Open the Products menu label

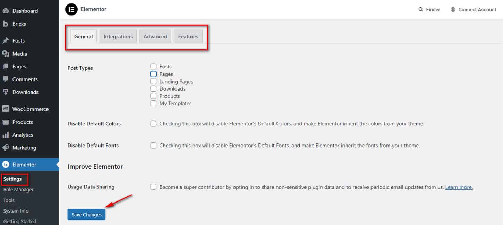point(23,122)
